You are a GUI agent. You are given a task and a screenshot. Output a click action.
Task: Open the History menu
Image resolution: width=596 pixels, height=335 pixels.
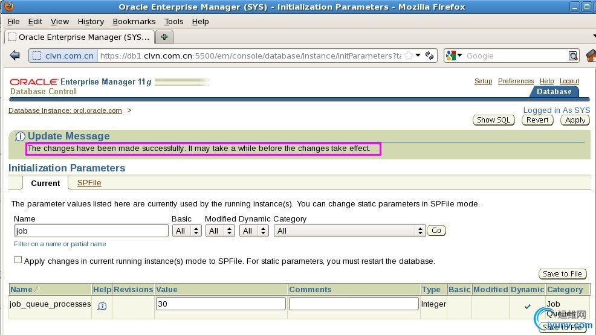point(91,22)
